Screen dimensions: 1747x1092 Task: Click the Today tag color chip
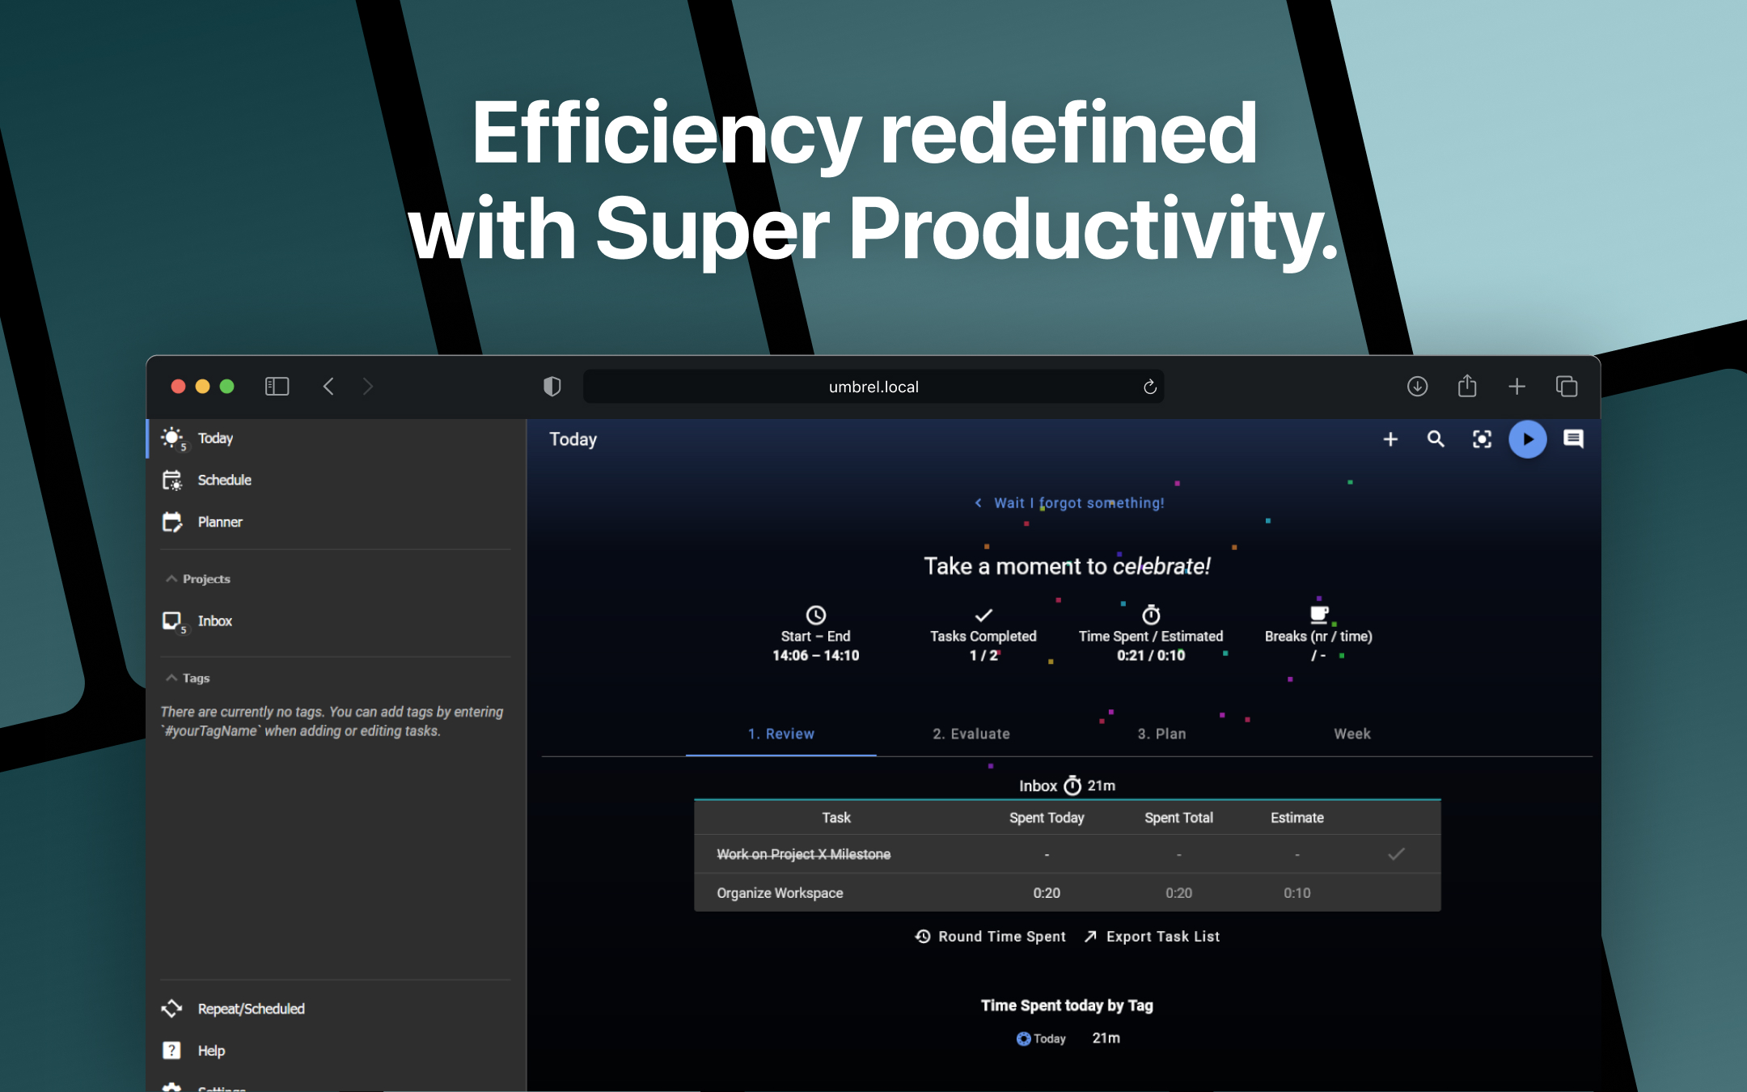pos(1024,1038)
